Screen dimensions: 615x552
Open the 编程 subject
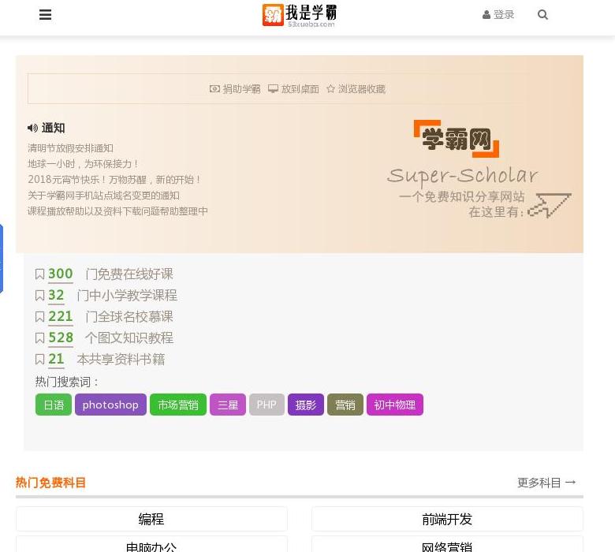[x=151, y=519]
